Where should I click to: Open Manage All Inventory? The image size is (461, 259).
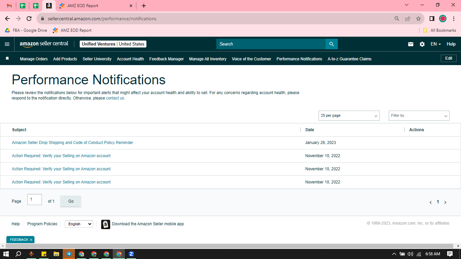click(x=208, y=59)
